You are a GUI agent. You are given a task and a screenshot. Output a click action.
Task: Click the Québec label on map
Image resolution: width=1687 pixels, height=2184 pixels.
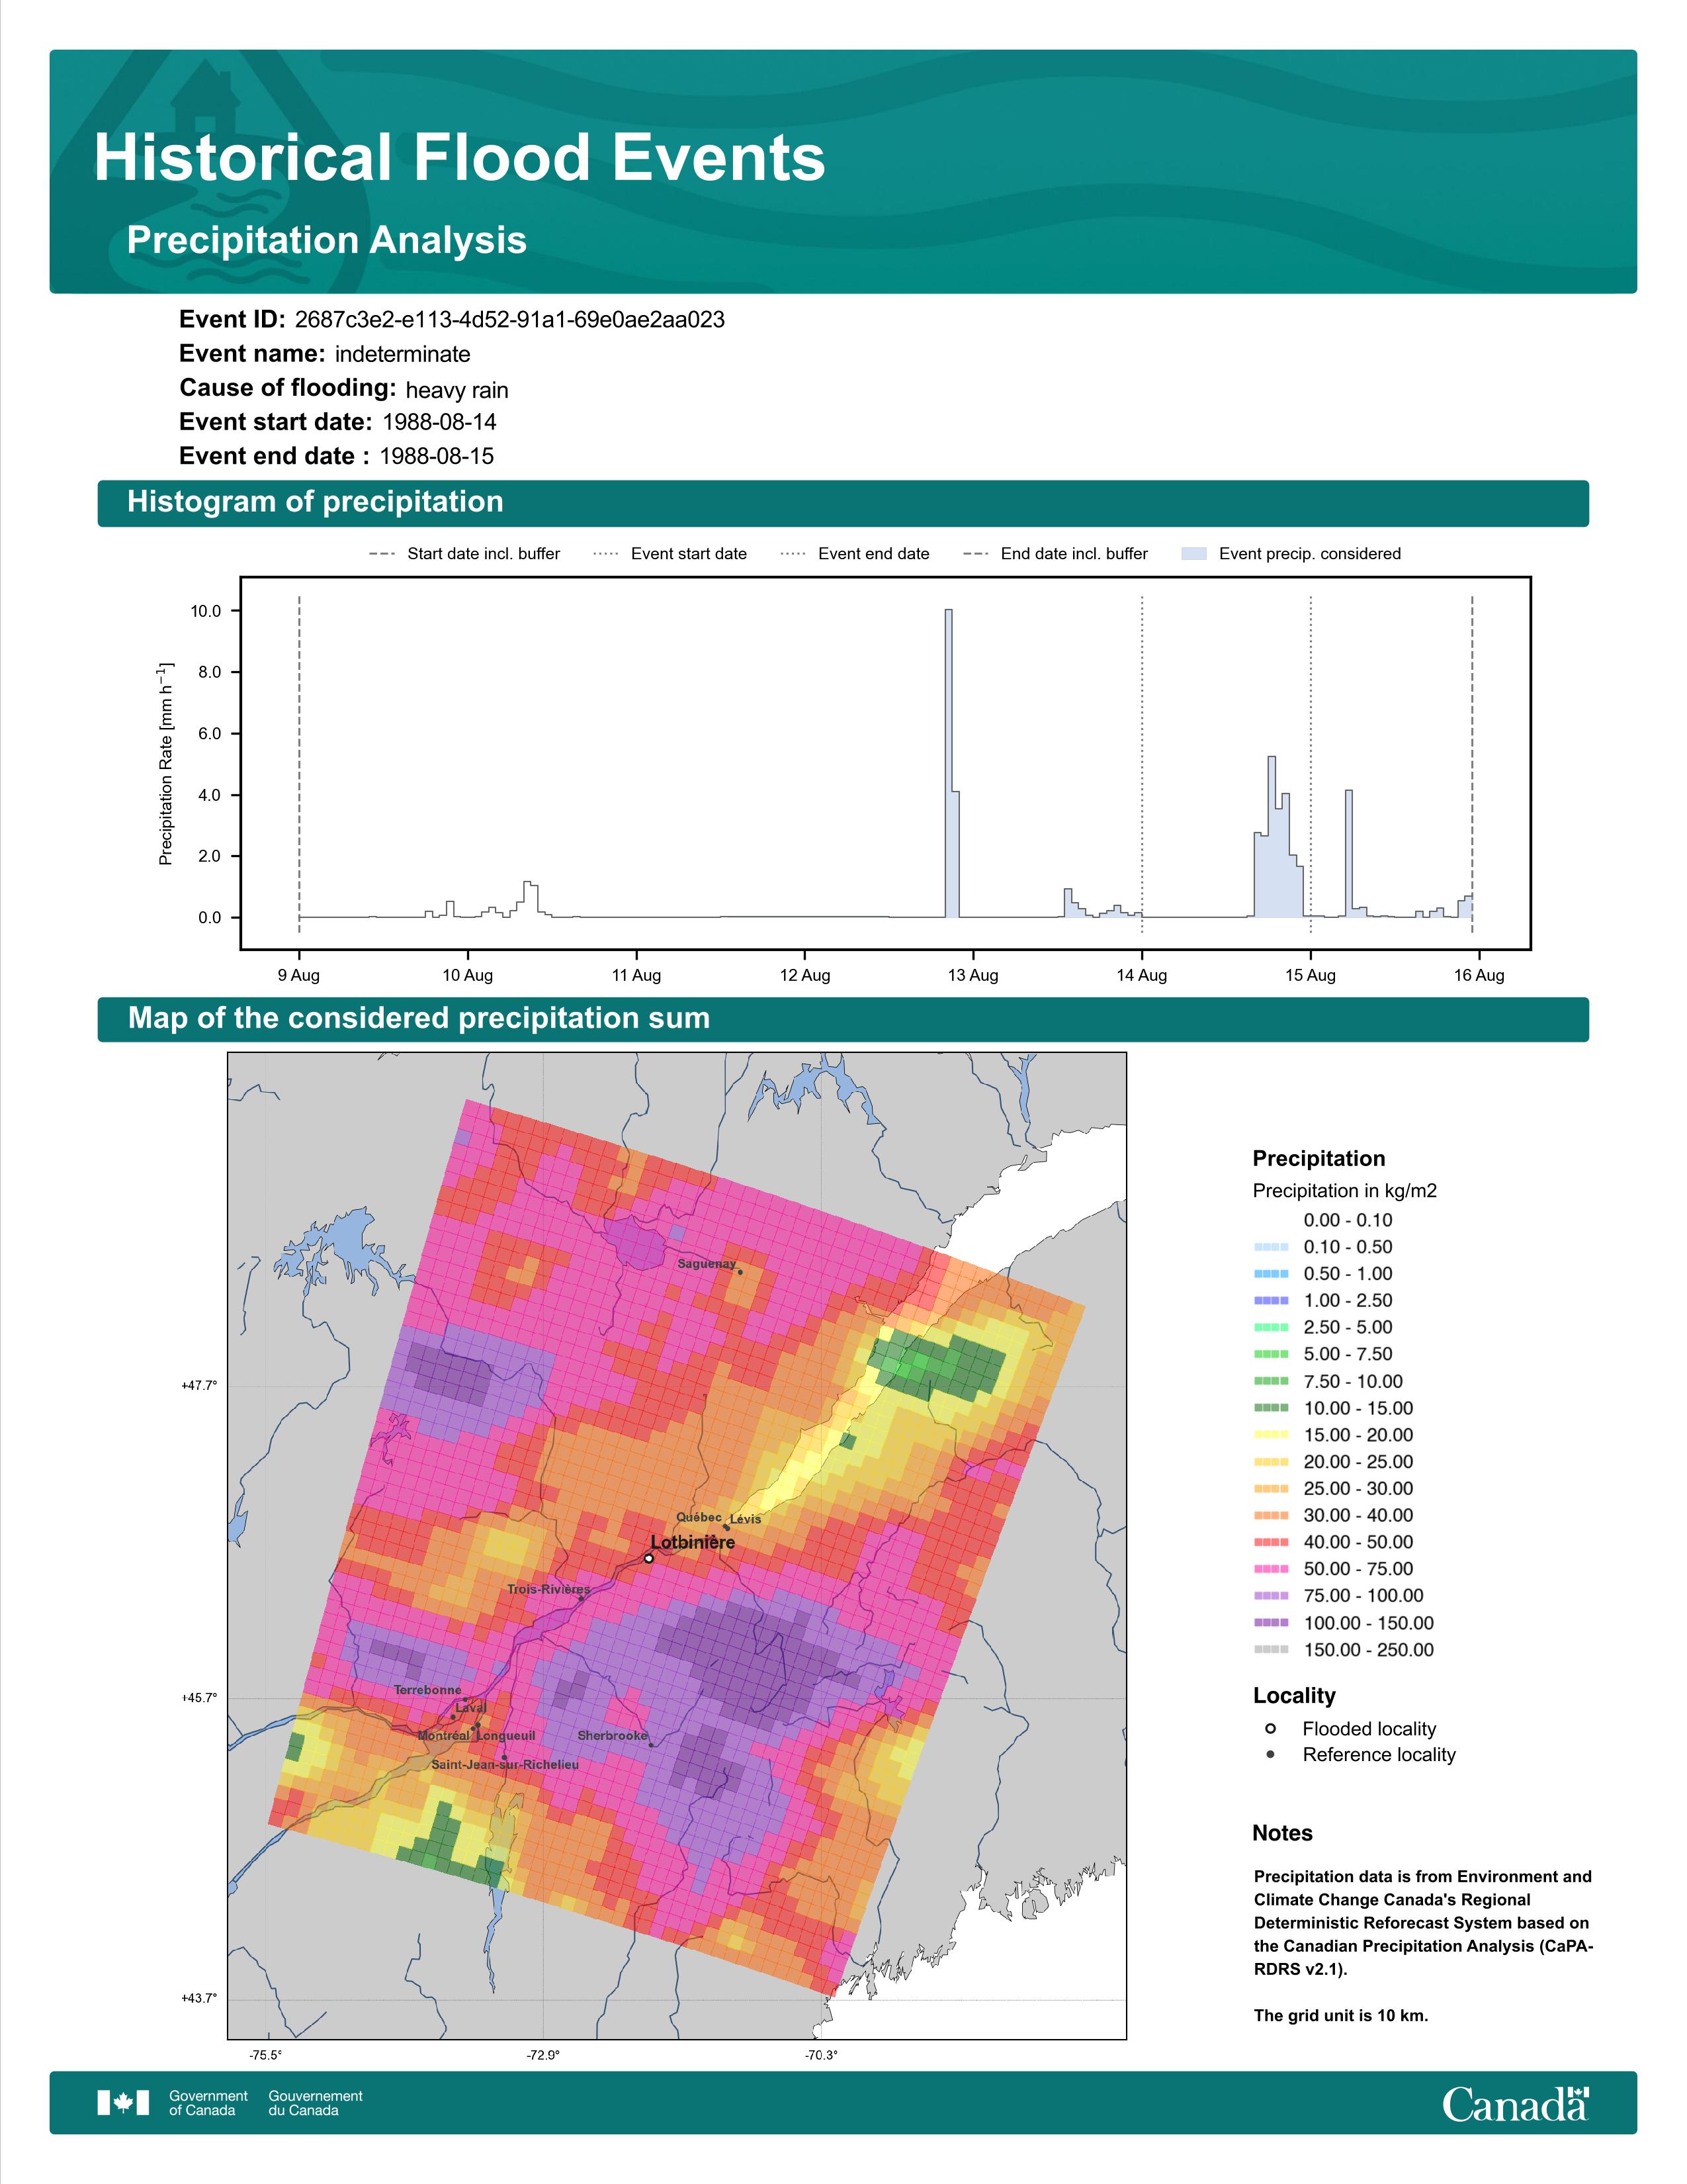699,1517
